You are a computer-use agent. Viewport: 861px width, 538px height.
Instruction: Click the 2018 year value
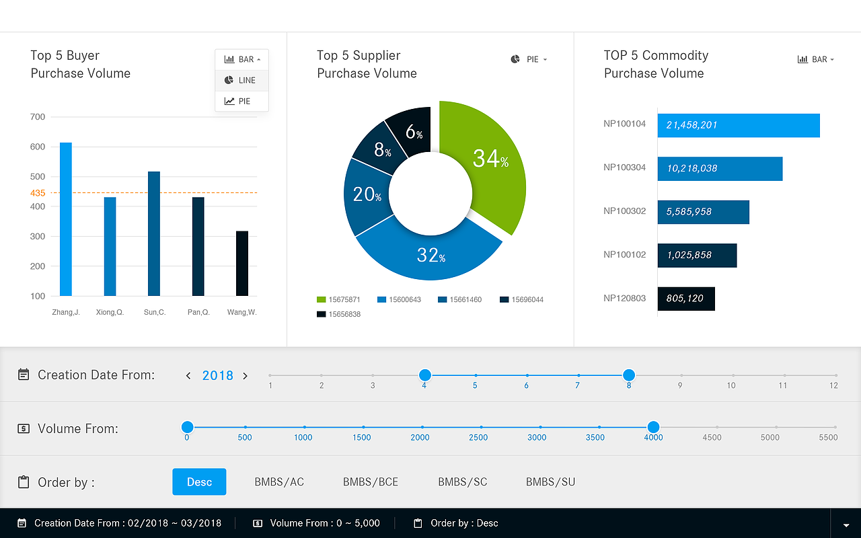(x=218, y=375)
